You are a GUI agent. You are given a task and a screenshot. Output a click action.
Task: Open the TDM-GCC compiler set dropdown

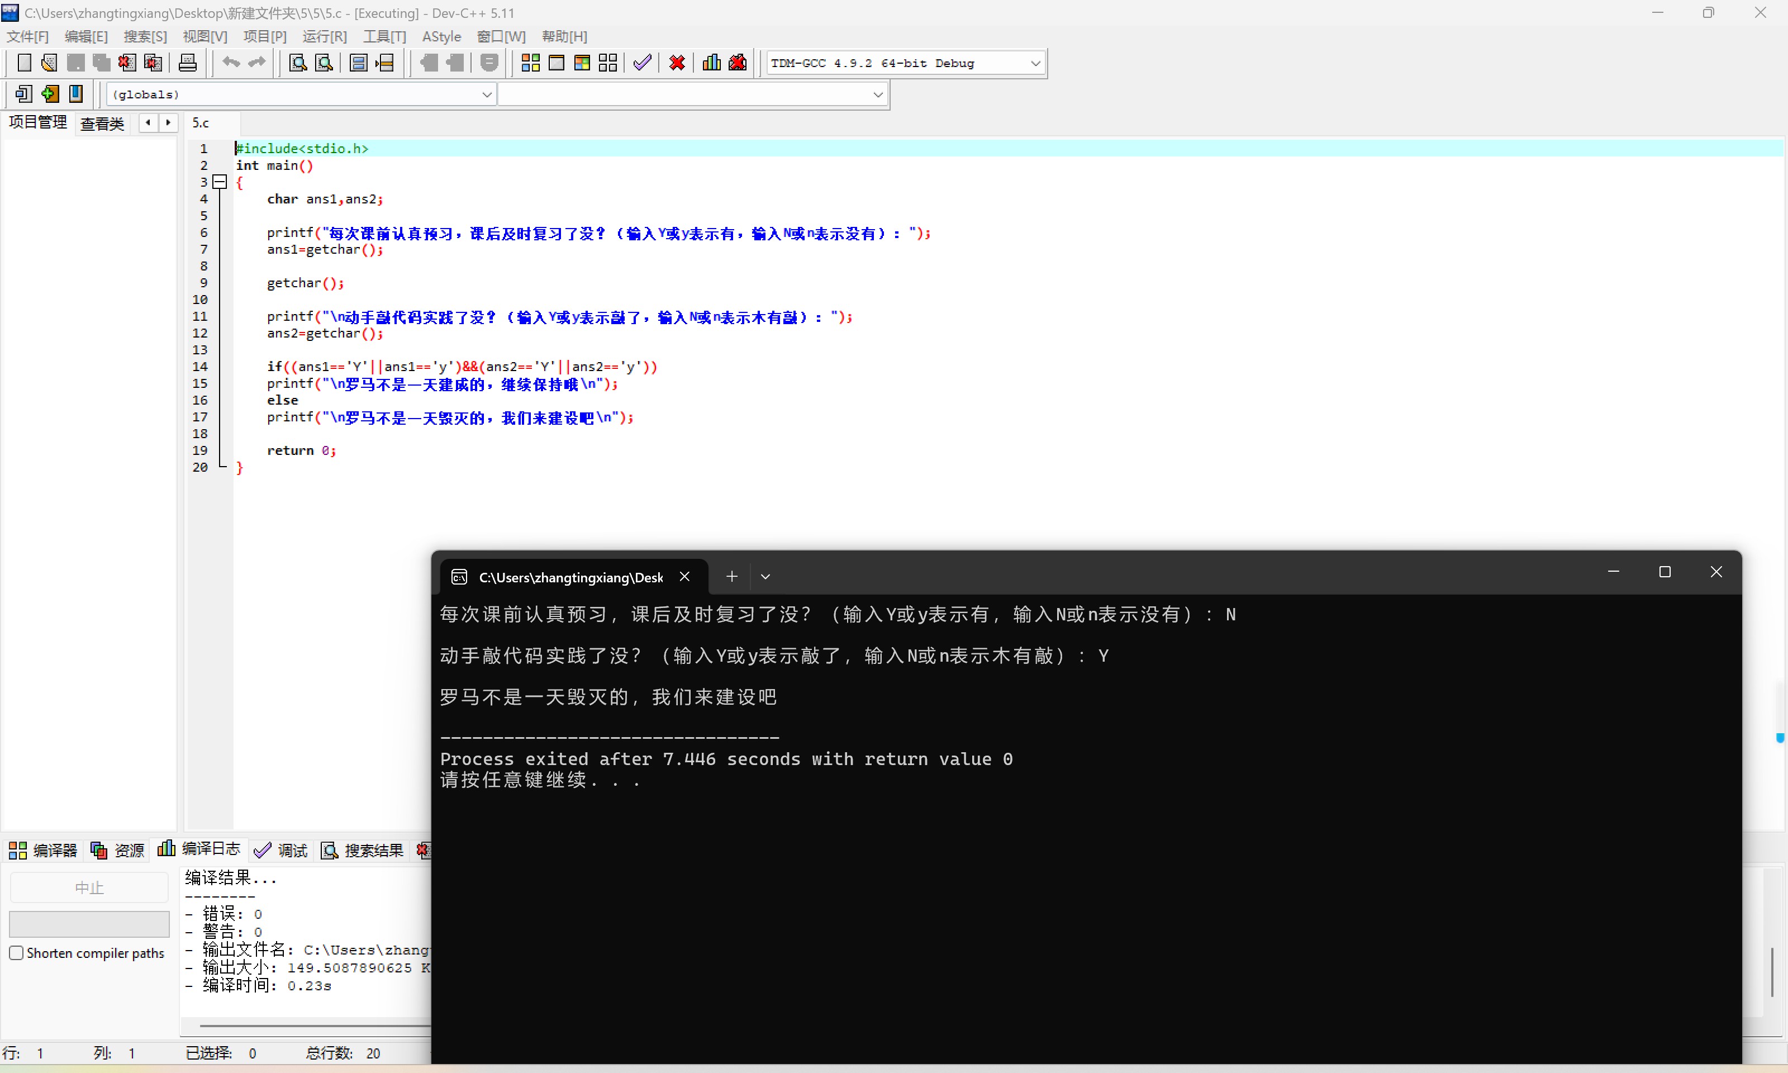(x=1035, y=63)
